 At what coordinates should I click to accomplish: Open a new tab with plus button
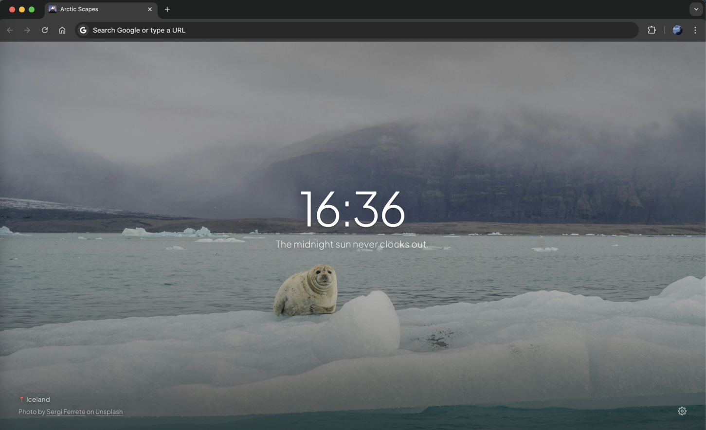167,9
